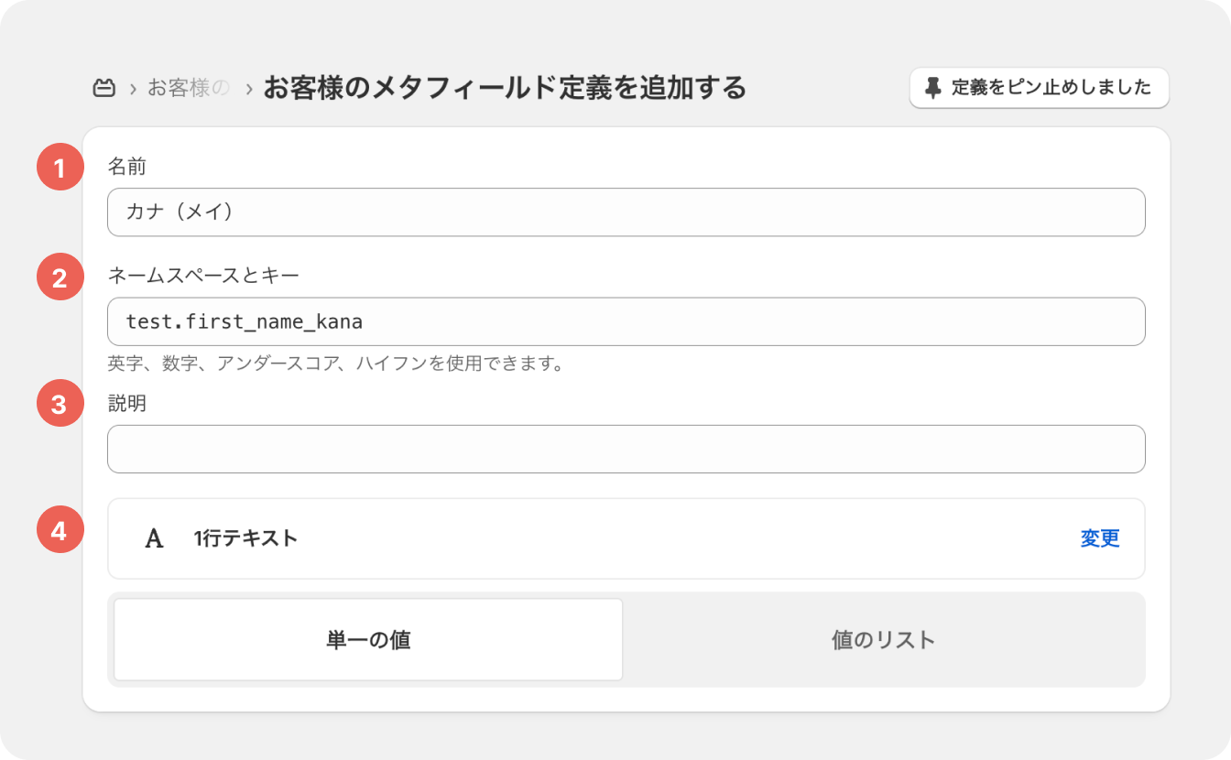Screen dimensions: 1231x760
Task: Focus the 名前 field containing カナ（メイ）
Action: [626, 212]
